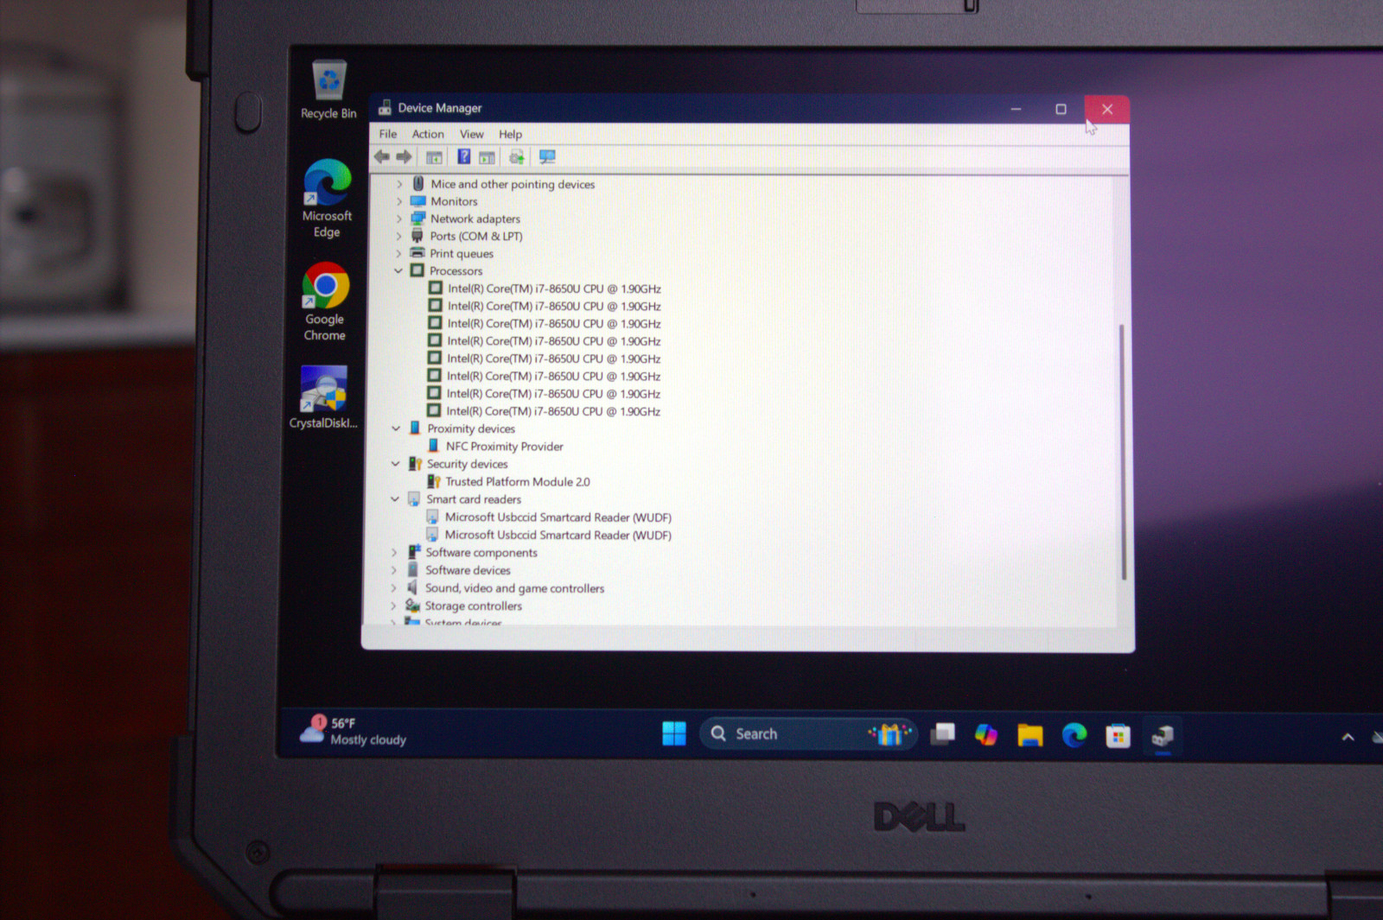Open the View menu
The width and height of the screenshot is (1383, 920).
(x=472, y=134)
